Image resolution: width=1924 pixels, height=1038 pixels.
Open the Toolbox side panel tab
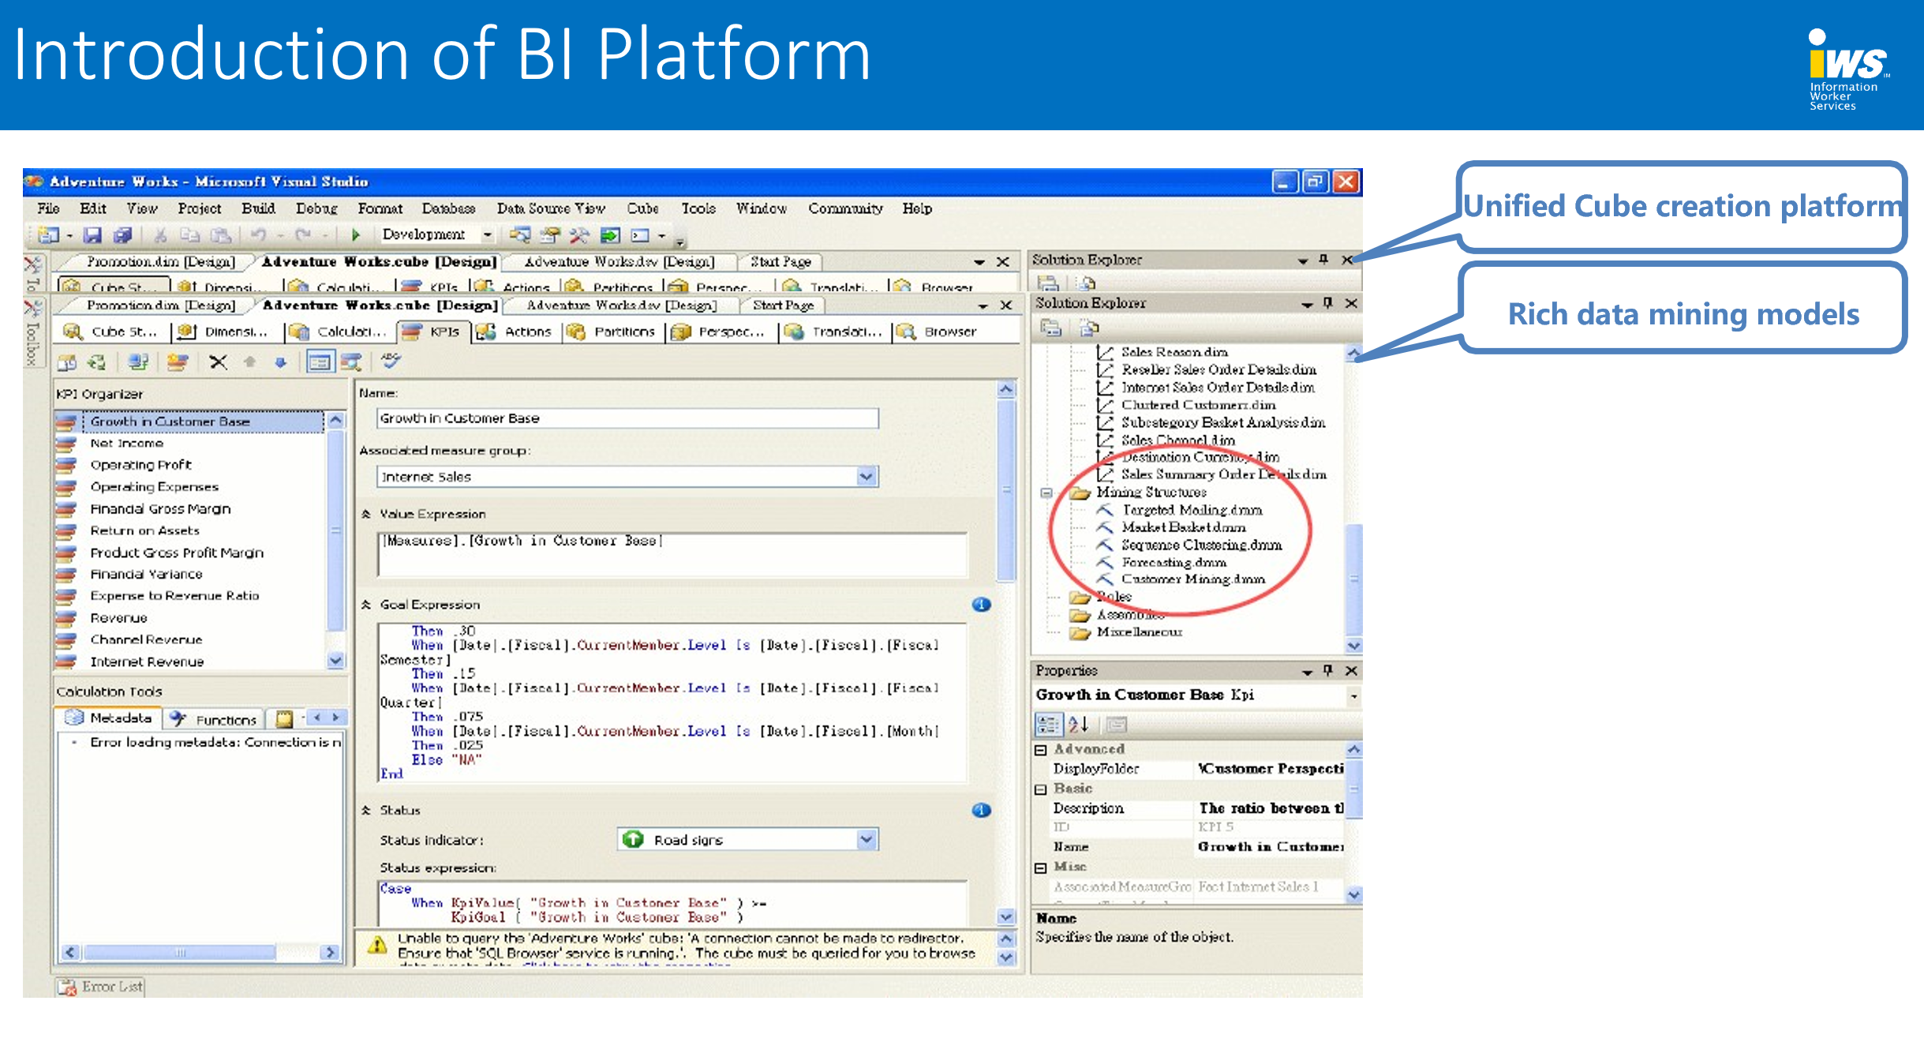pos(33,332)
